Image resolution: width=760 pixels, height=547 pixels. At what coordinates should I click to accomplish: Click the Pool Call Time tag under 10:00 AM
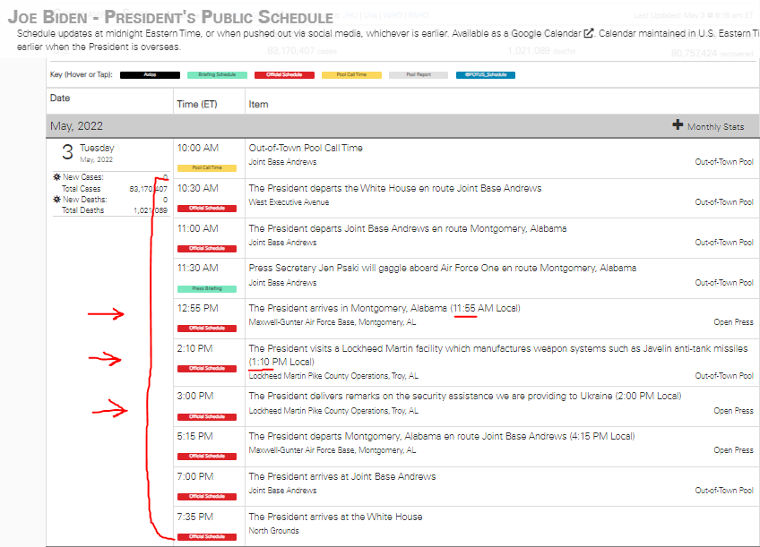click(207, 168)
